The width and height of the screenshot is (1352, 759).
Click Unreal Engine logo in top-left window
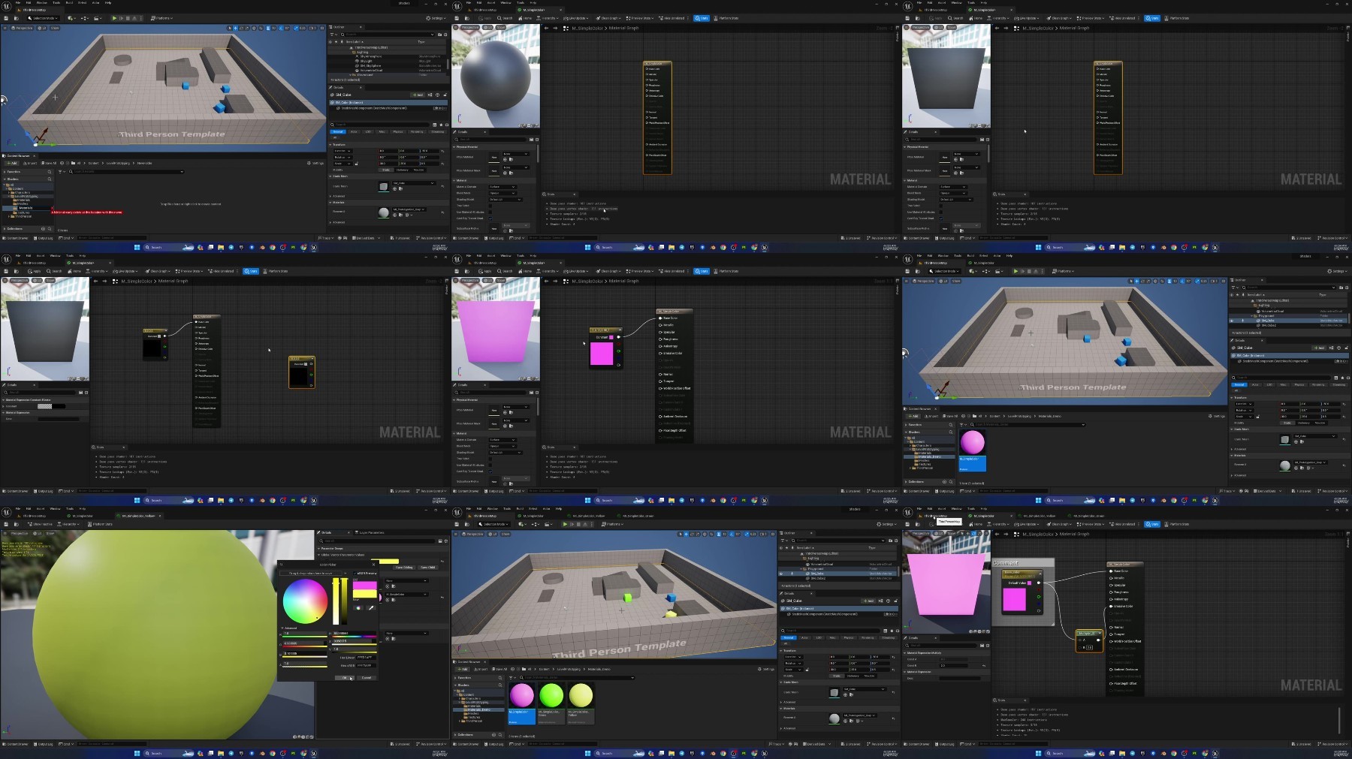[x=6, y=6]
